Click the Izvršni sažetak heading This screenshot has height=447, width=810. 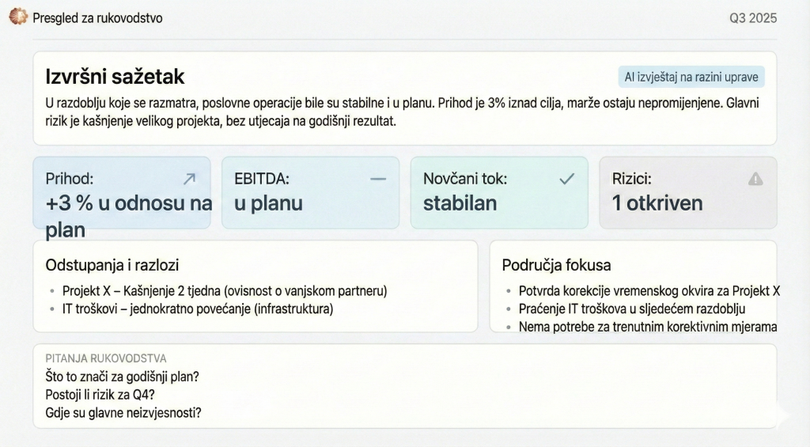pos(115,77)
